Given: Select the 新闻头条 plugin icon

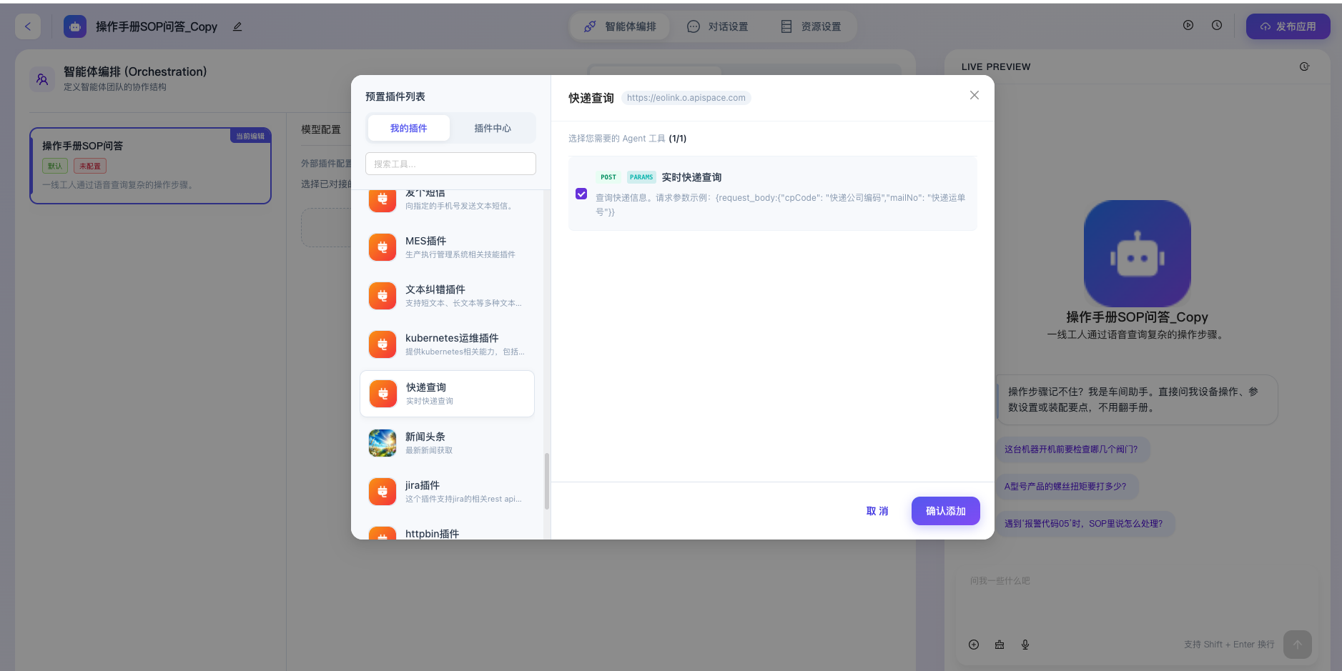Looking at the screenshot, I should click(383, 443).
